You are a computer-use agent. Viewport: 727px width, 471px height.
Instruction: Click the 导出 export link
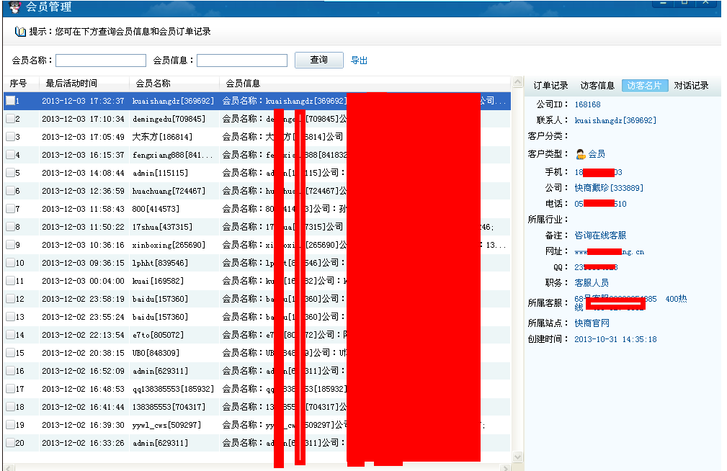point(359,60)
